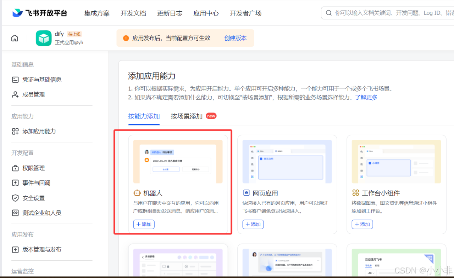Click the 网页应用 card preview image
454x278 pixels.
tap(287, 161)
